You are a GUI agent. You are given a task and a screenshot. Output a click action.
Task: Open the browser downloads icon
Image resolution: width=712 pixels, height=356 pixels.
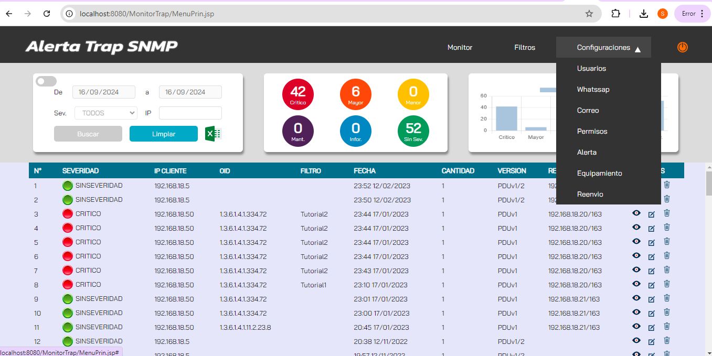tap(644, 14)
